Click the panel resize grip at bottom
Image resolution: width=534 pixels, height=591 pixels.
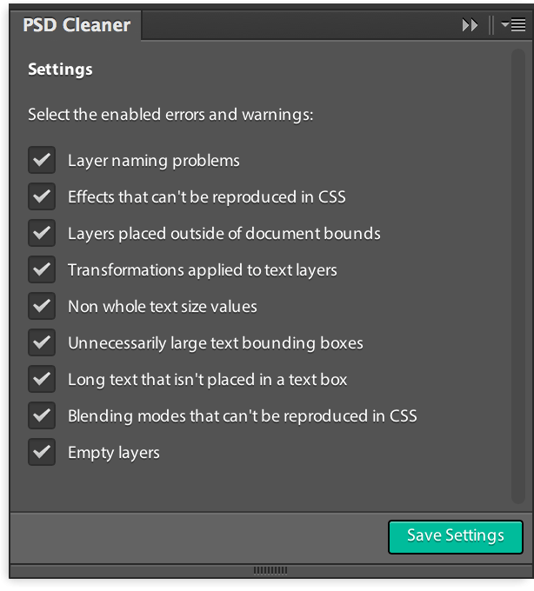point(270,570)
